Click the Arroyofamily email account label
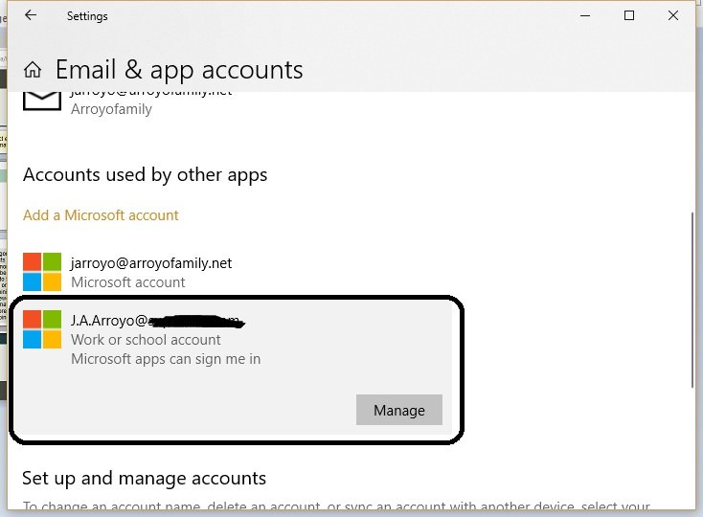 [x=111, y=109]
